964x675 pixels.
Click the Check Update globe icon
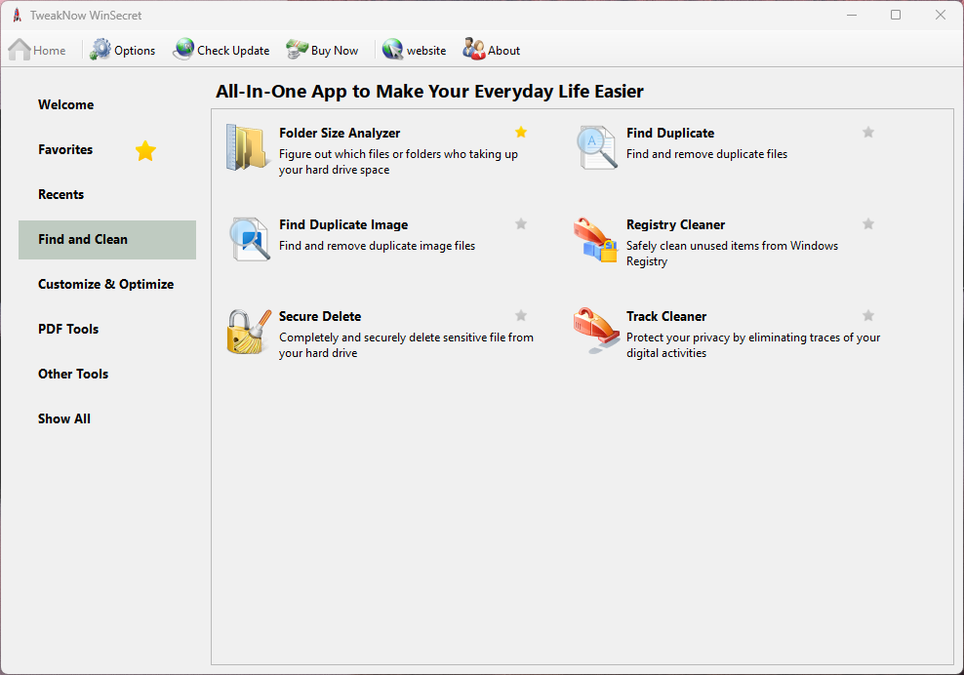183,50
